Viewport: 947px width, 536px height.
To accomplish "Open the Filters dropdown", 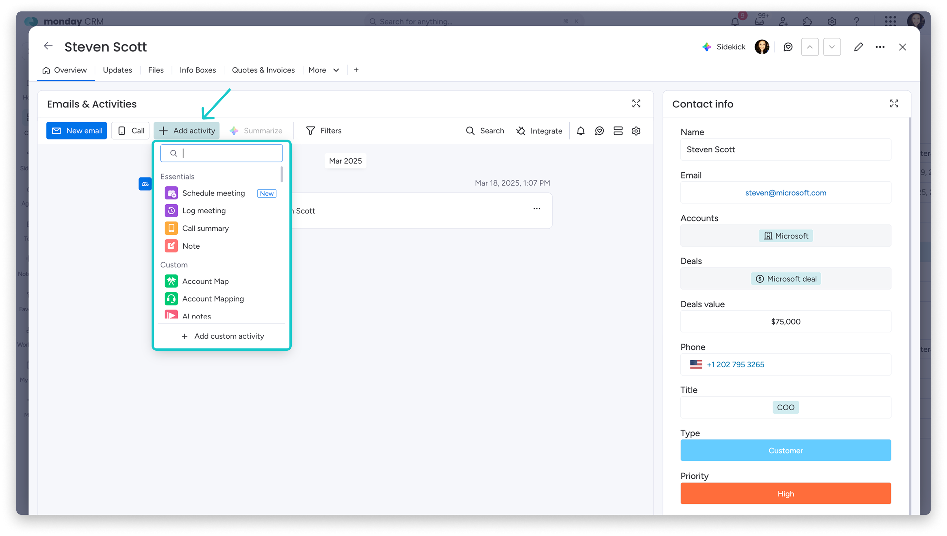I will pyautogui.click(x=324, y=131).
